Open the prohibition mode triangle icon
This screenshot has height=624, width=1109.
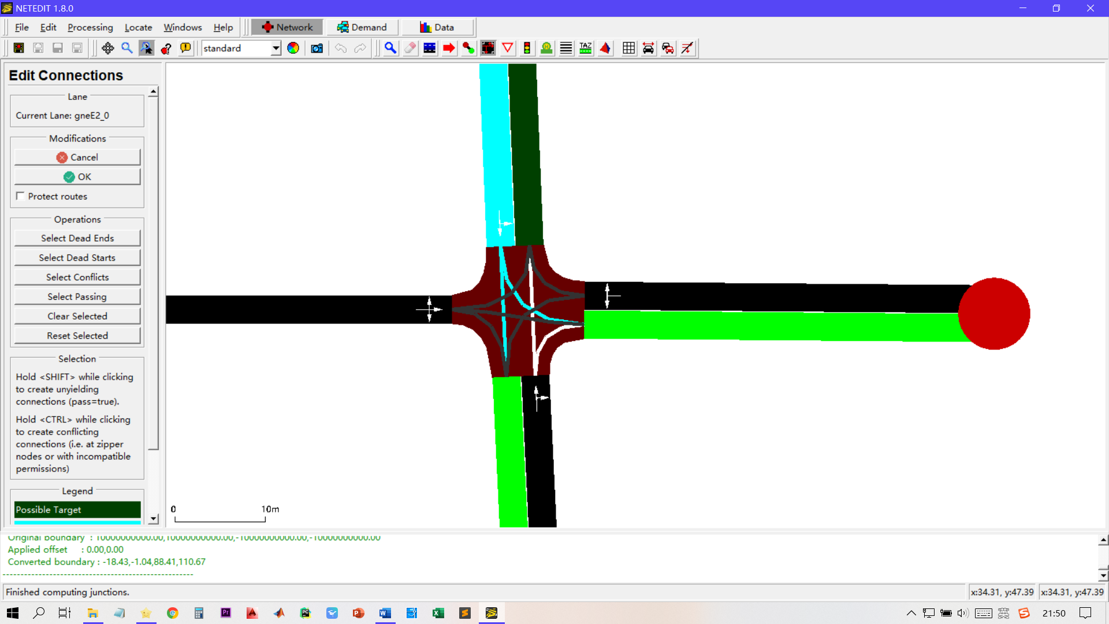point(508,49)
